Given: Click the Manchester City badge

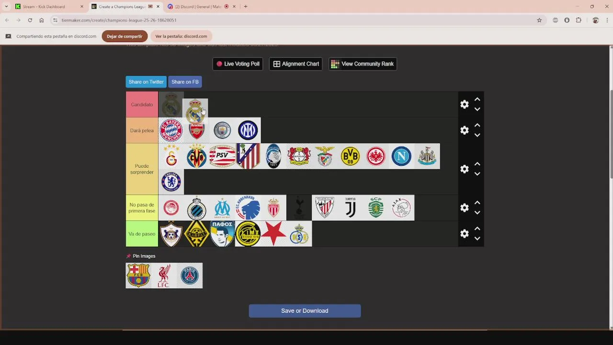Looking at the screenshot, I should pyautogui.click(x=222, y=130).
